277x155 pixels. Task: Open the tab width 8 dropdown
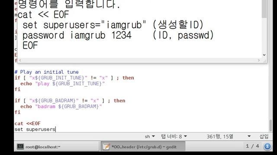coord(174,136)
